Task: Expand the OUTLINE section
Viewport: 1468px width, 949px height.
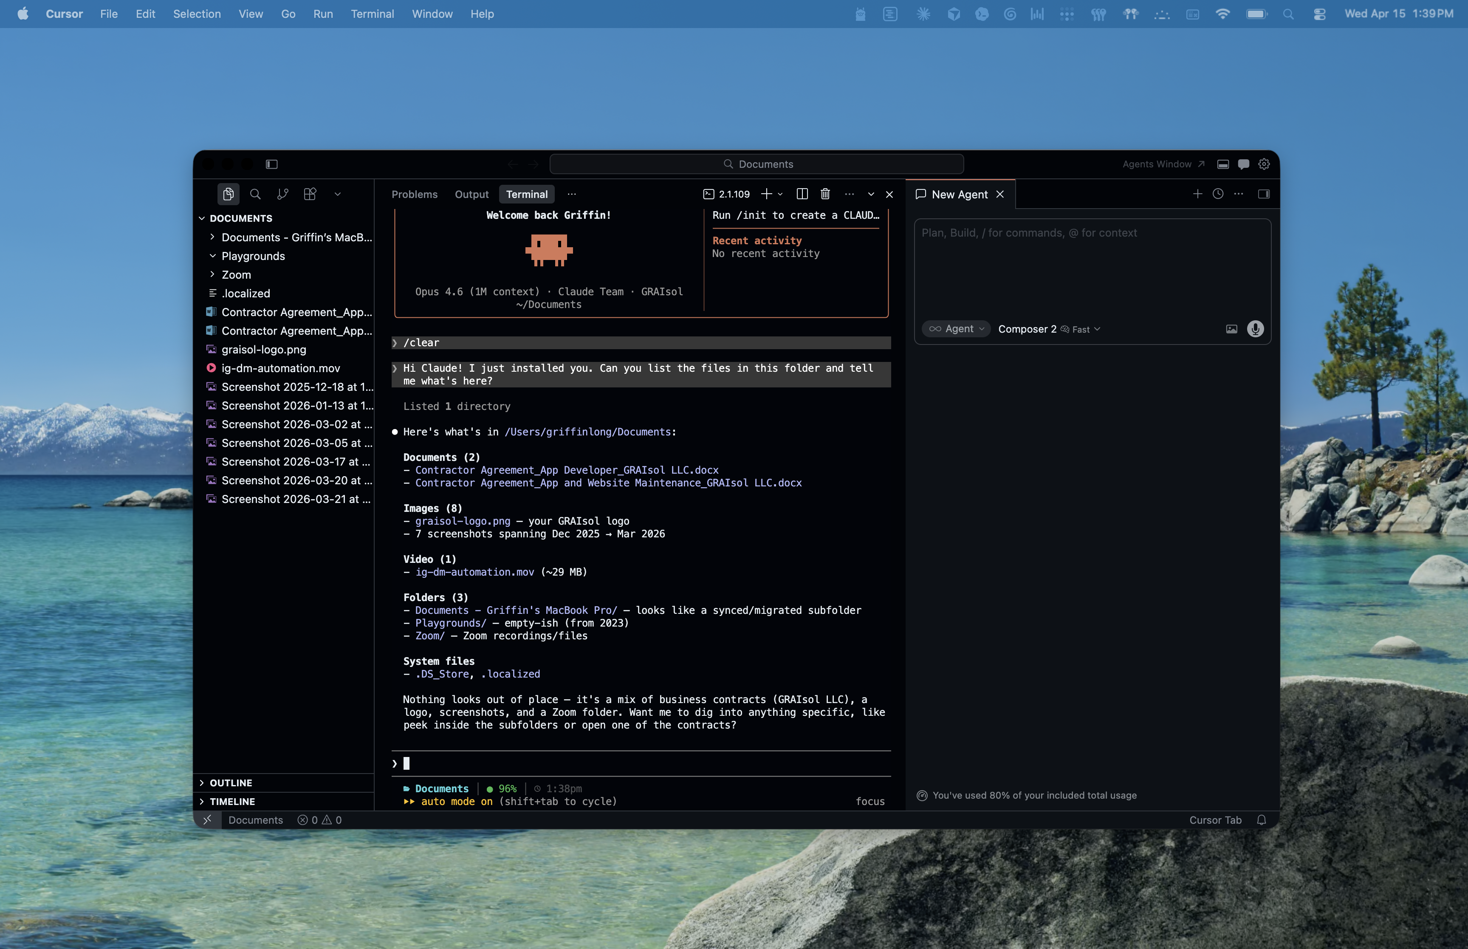Action: point(230,782)
